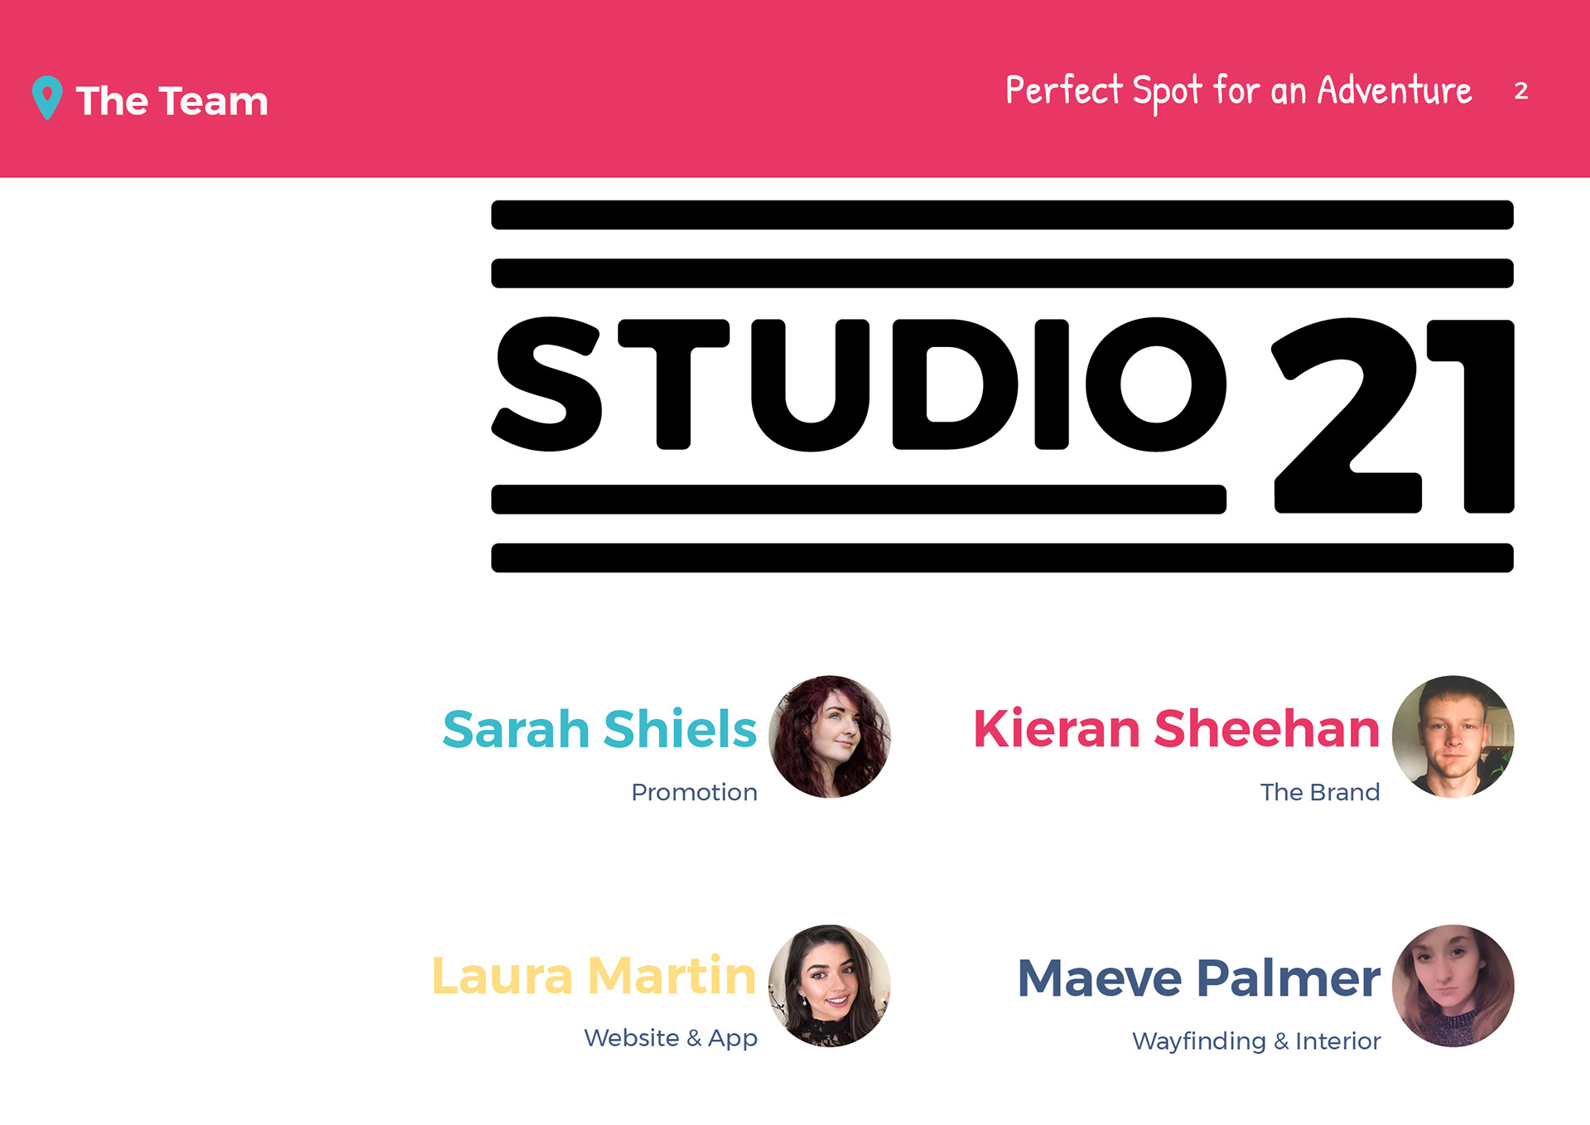The height and width of the screenshot is (1125, 1590).
Task: Click the name Laura Martin
Action: click(595, 976)
